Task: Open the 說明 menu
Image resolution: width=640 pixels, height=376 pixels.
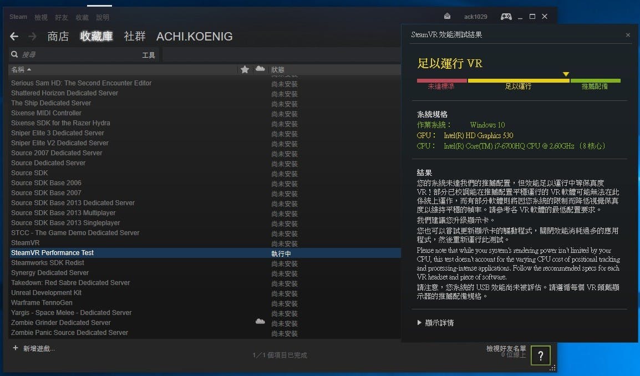Action: coord(103,17)
